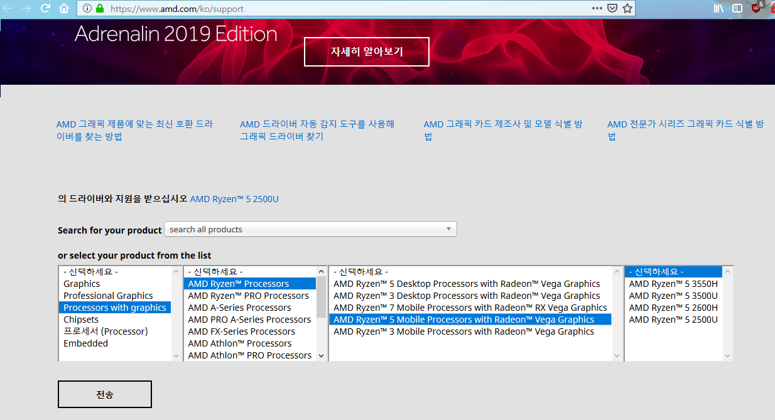Open the browser home page icon

64,9
